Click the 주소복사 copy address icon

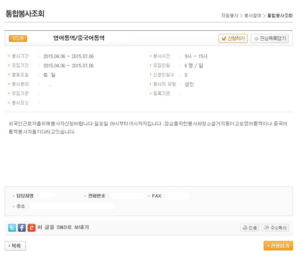pyautogui.click(x=266, y=228)
